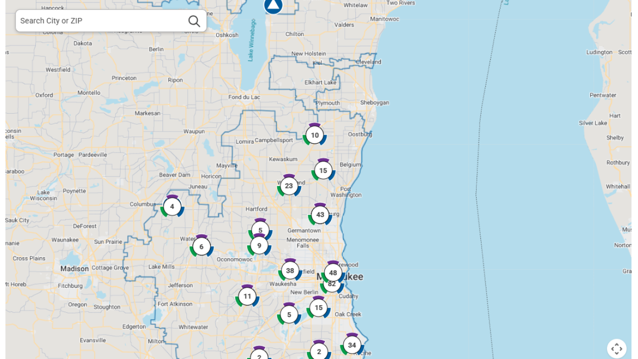638x359 pixels.
Task: Select the largest cluster showing 82 outages
Action: point(332,284)
